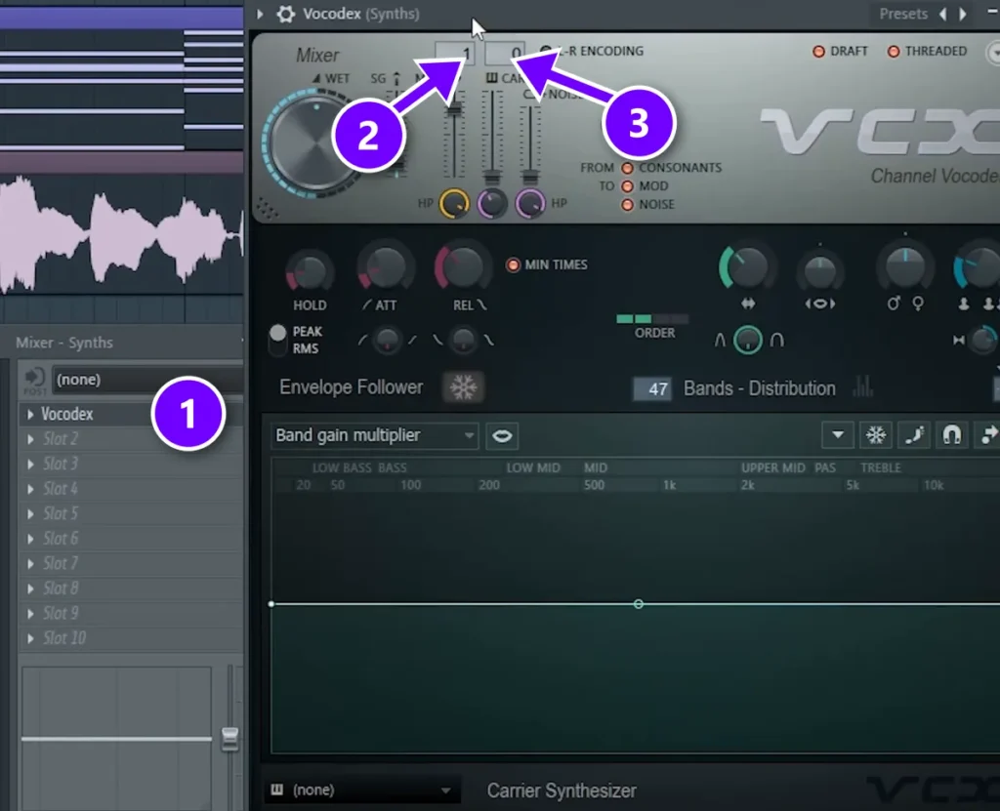Click the modulator level fader
The height and width of the screenshot is (811, 1000).
point(453,109)
